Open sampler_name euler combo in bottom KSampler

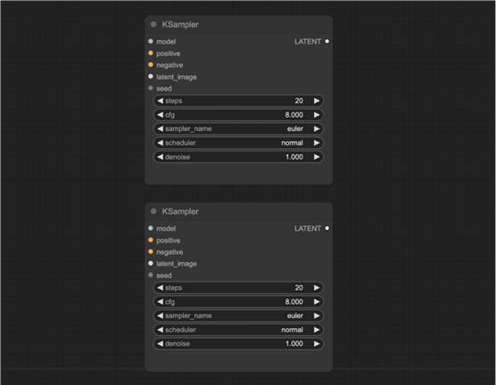pyautogui.click(x=238, y=315)
